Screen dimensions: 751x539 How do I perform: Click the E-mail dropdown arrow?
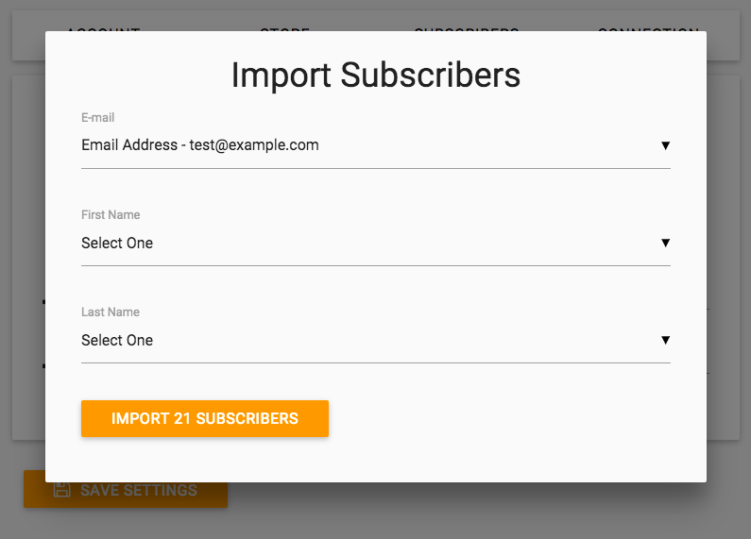coord(665,145)
